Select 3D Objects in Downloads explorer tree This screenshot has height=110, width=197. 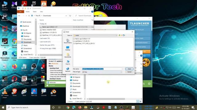(x=26, y=33)
